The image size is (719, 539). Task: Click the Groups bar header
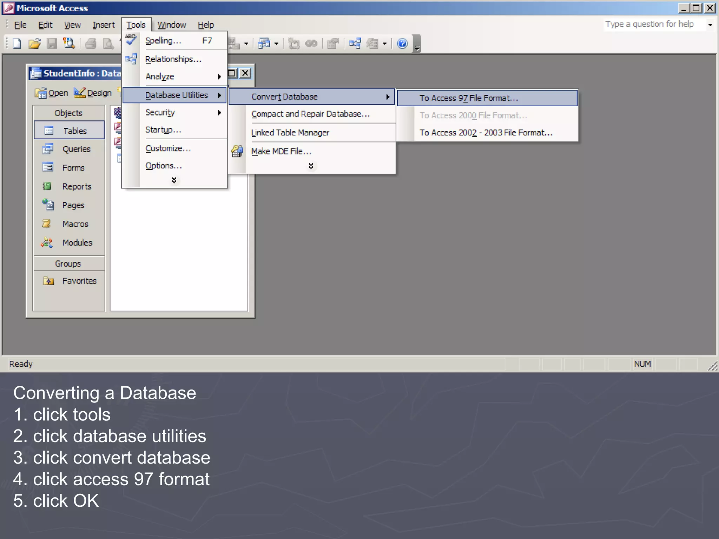69,264
